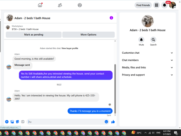Click the 'Thanks i'll message you in a moment' bubble

coord(90,111)
